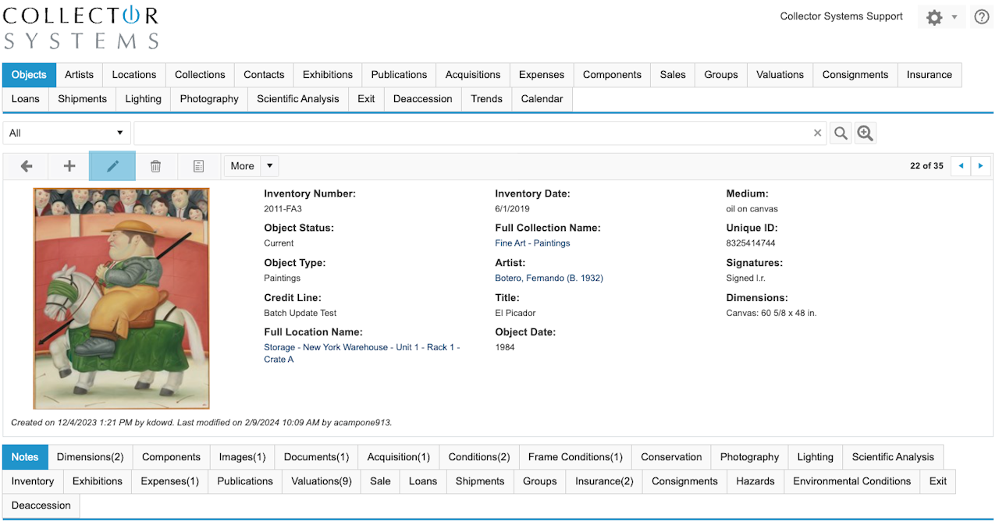The height and width of the screenshot is (525, 999).
Task: Clear search field with X icon
Action: [817, 133]
